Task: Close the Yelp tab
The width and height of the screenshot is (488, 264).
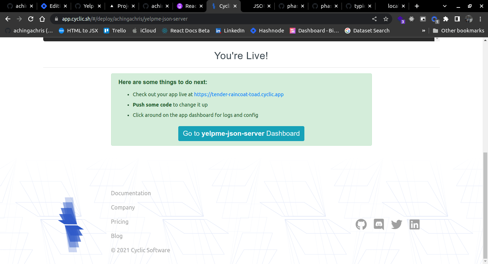Action: 99,6
